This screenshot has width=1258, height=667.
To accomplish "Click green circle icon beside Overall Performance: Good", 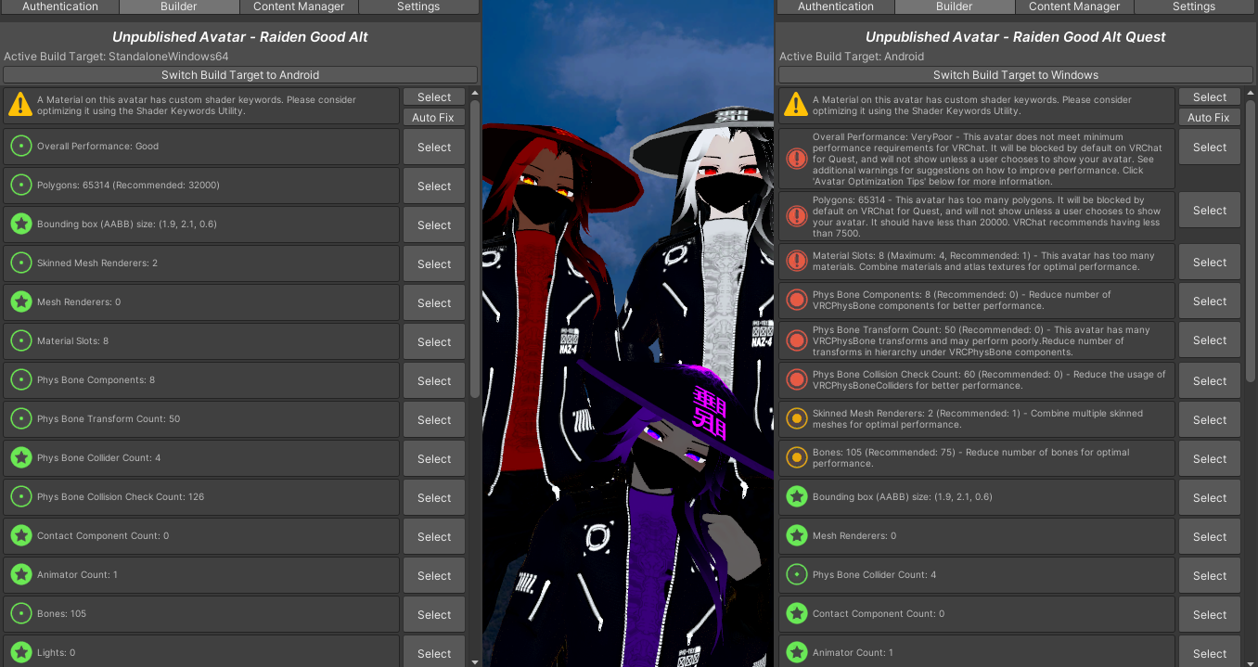I will pyautogui.click(x=20, y=146).
